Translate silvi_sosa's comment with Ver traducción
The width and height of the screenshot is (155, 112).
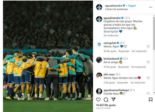point(138,83)
